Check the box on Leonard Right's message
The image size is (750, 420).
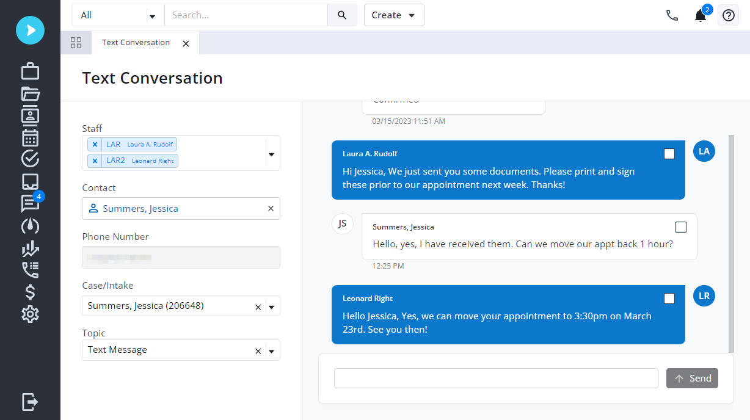tap(669, 299)
